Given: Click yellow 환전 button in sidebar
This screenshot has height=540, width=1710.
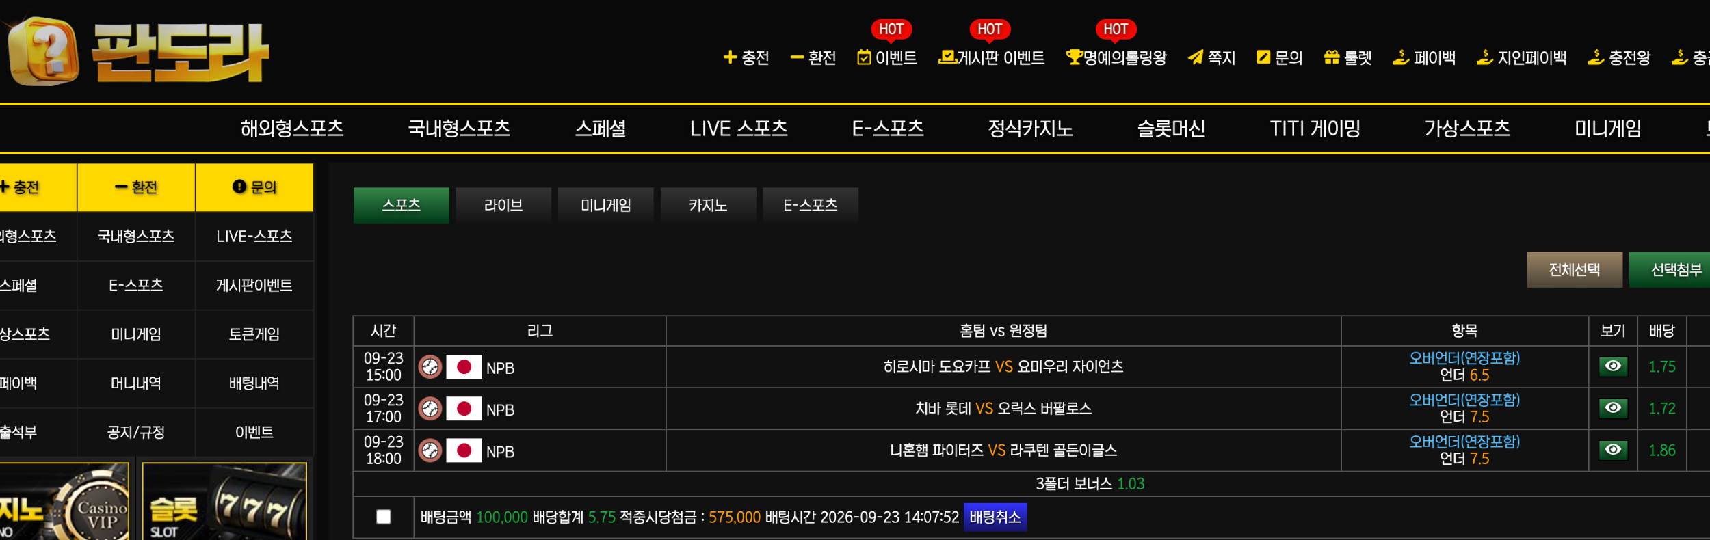Looking at the screenshot, I should tap(136, 187).
